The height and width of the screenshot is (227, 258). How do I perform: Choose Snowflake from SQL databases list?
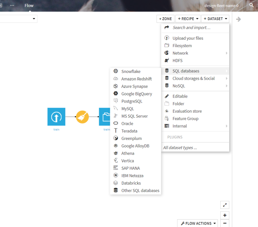coord(131,71)
